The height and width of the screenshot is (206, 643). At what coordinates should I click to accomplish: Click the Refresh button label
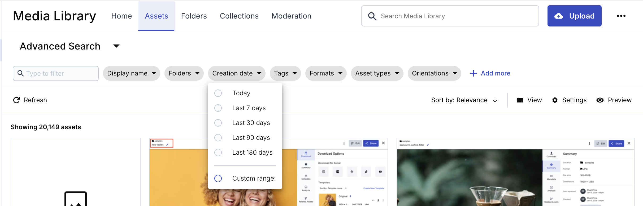36,100
